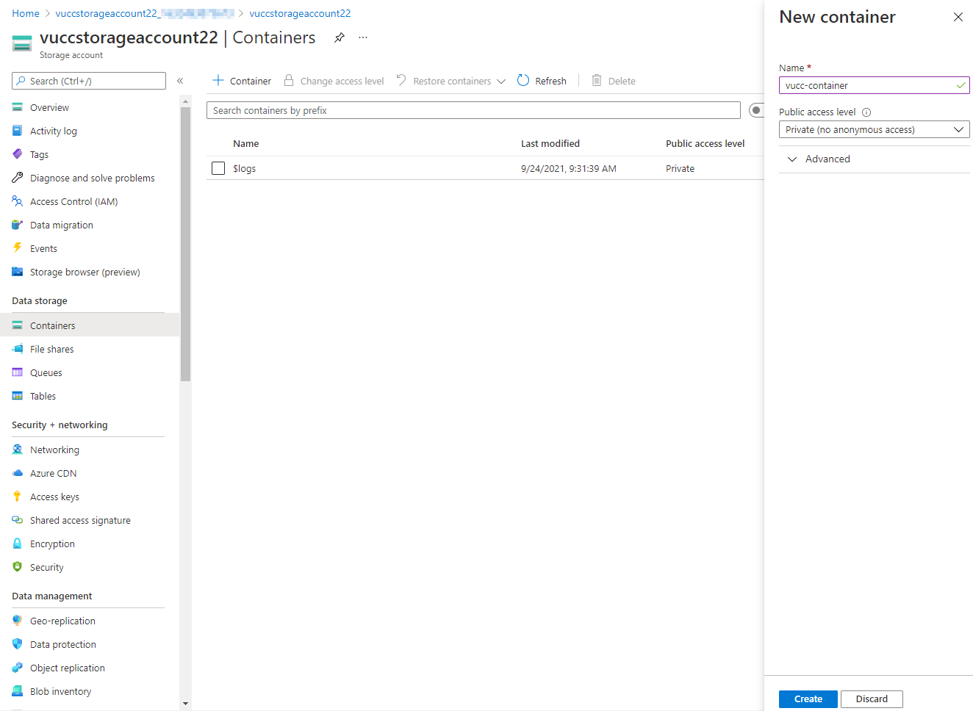Click the Create button
This screenshot has height=711, width=973.
[808, 699]
